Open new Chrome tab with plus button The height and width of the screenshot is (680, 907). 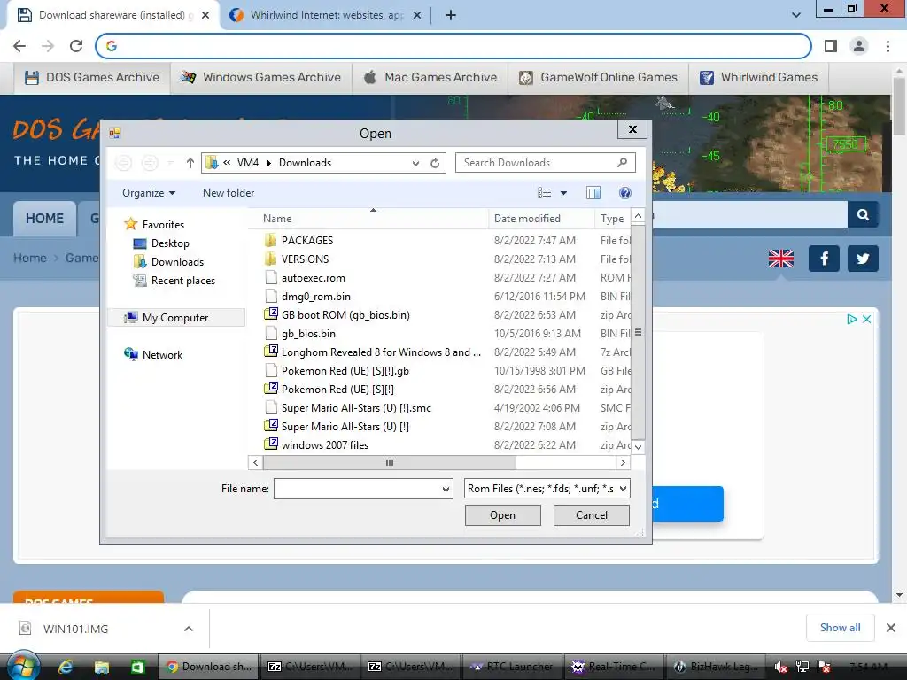pyautogui.click(x=451, y=16)
